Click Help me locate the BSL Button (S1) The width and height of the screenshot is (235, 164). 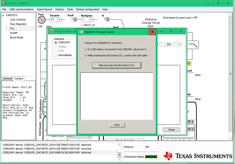(x=116, y=65)
